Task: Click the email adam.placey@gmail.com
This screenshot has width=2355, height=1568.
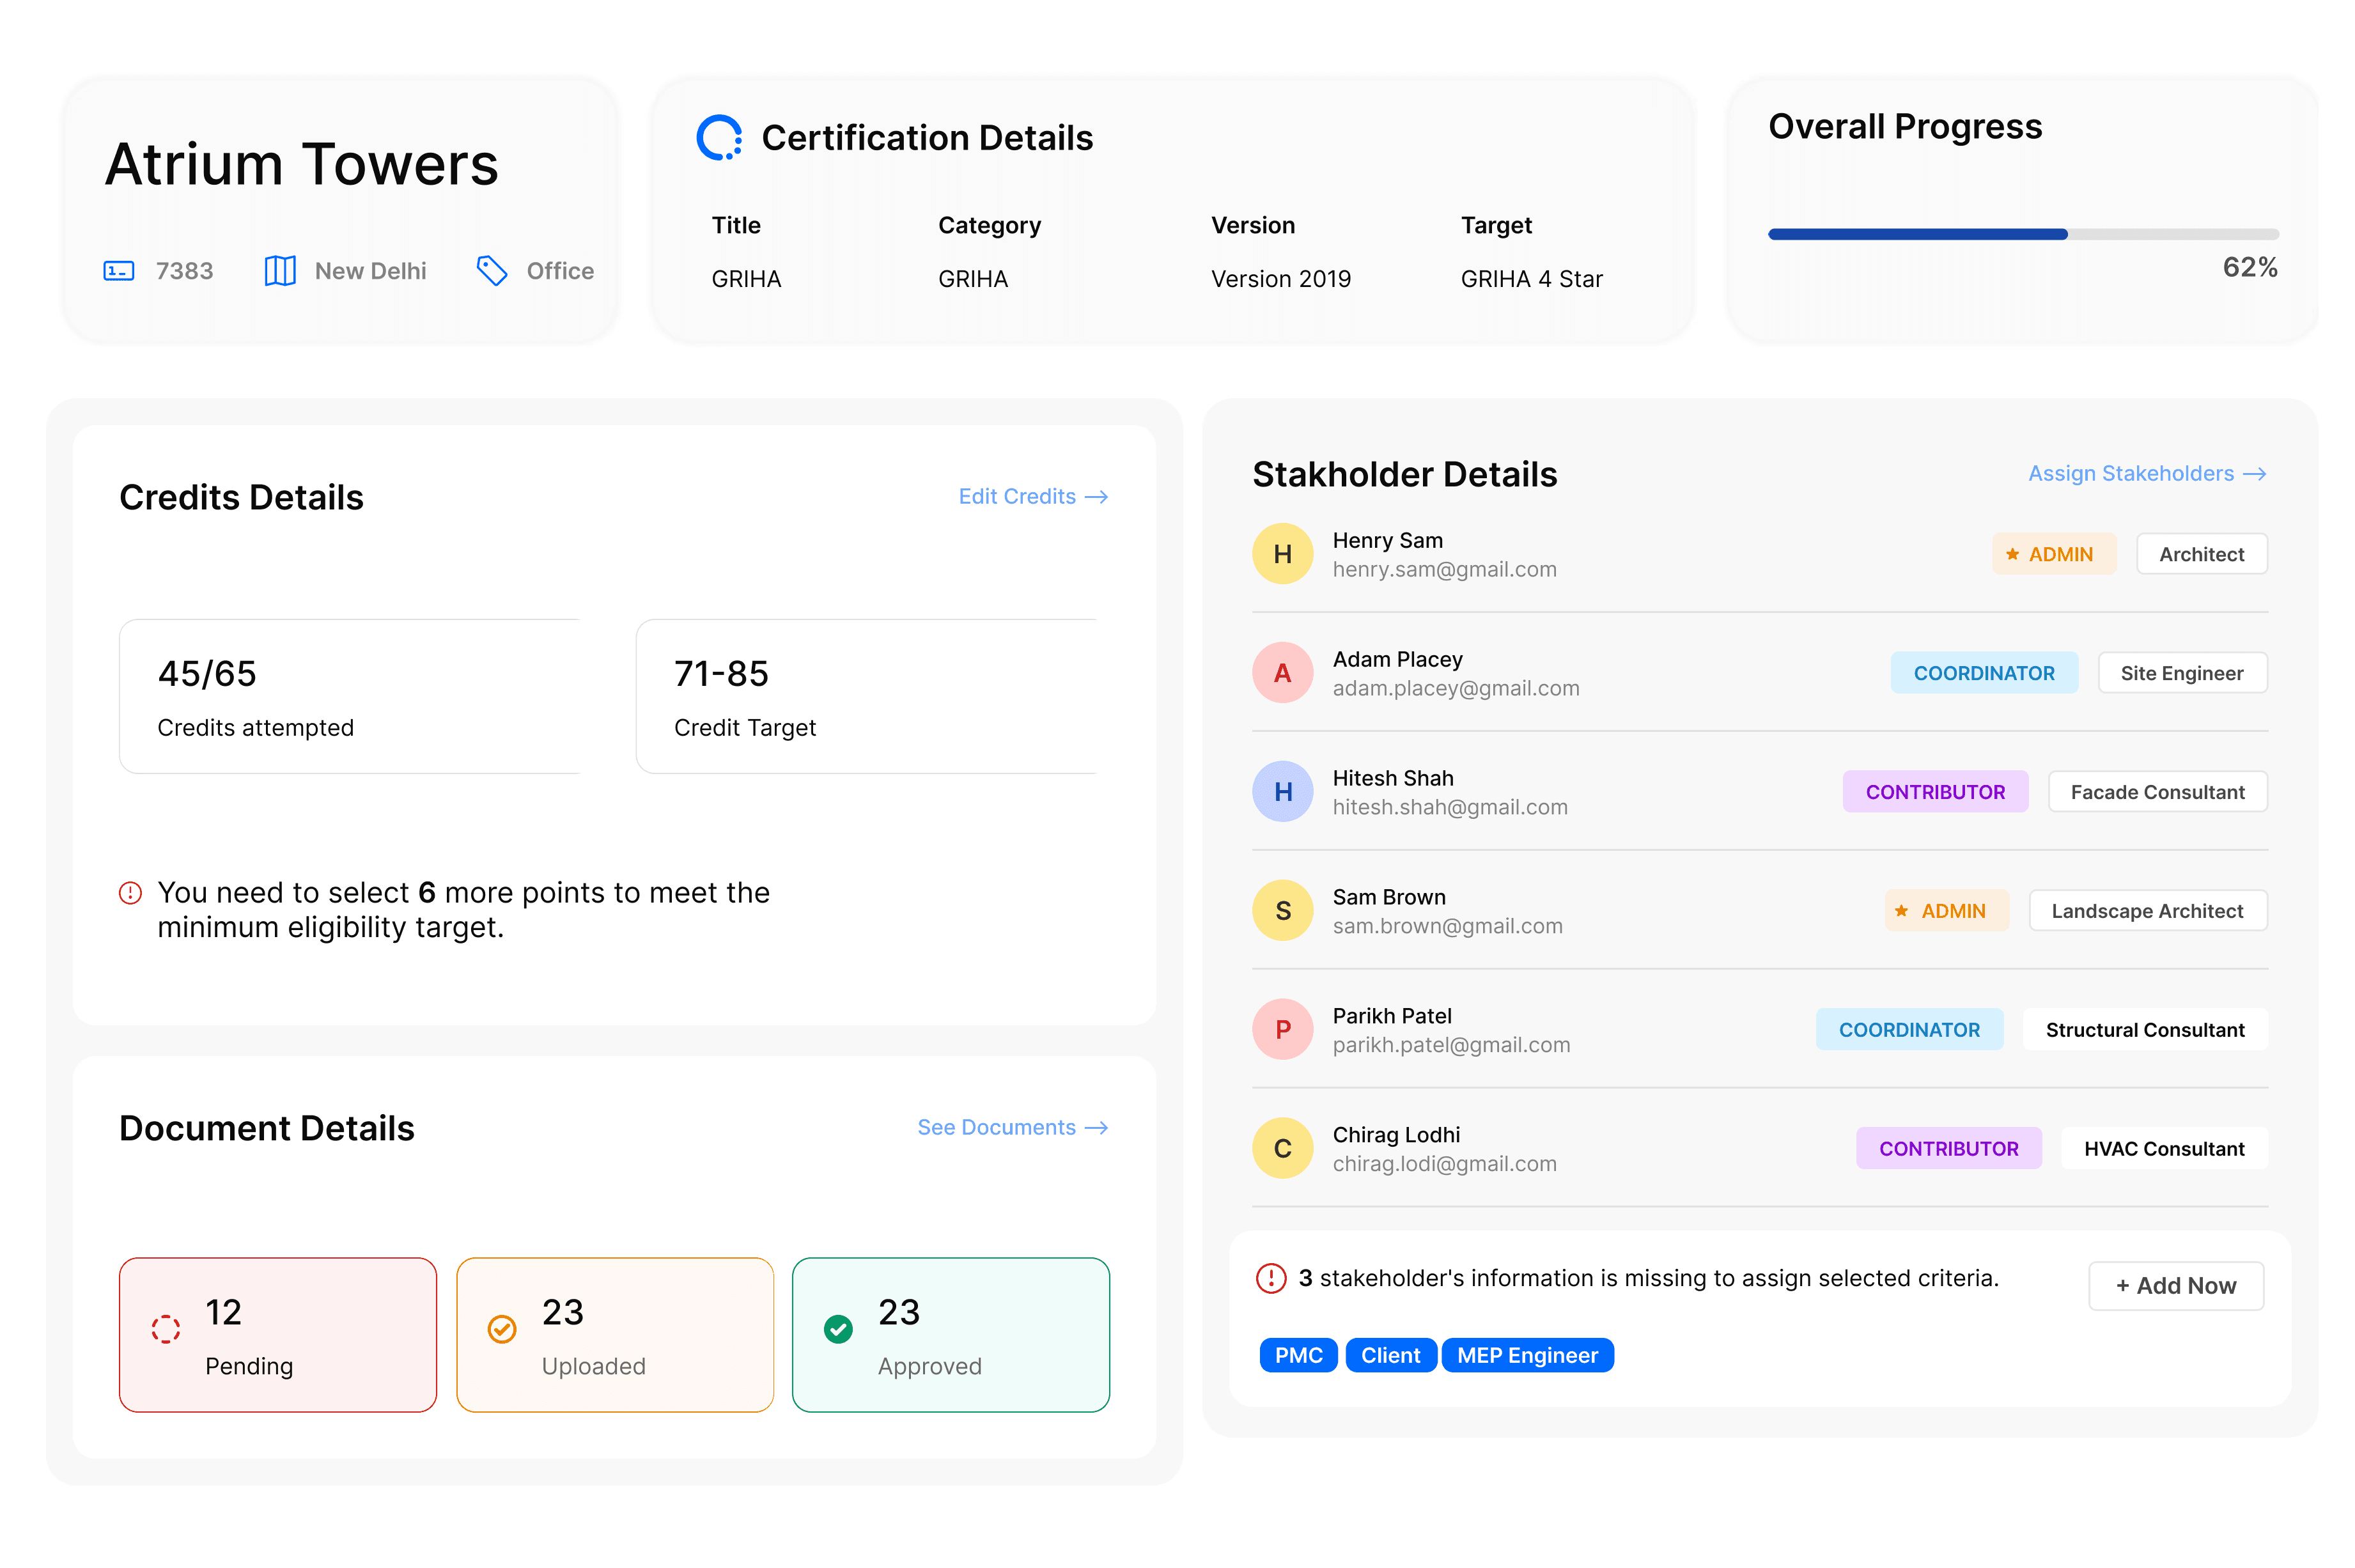Action: coord(1456,689)
